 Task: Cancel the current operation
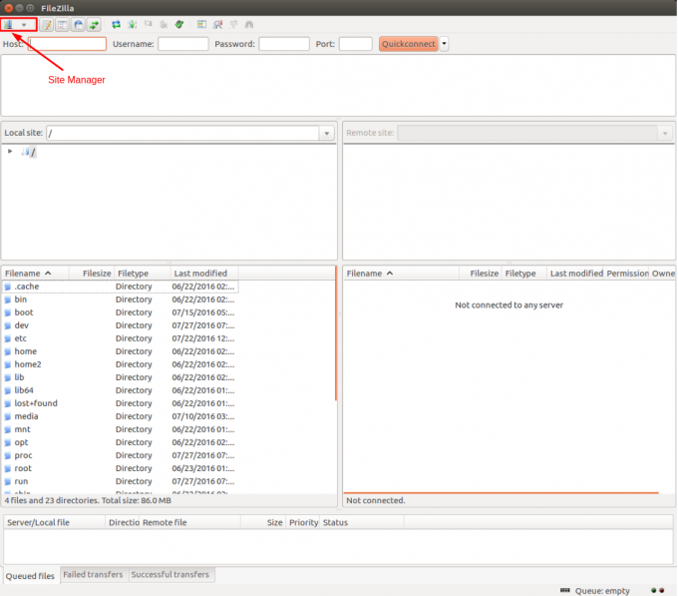point(148,24)
